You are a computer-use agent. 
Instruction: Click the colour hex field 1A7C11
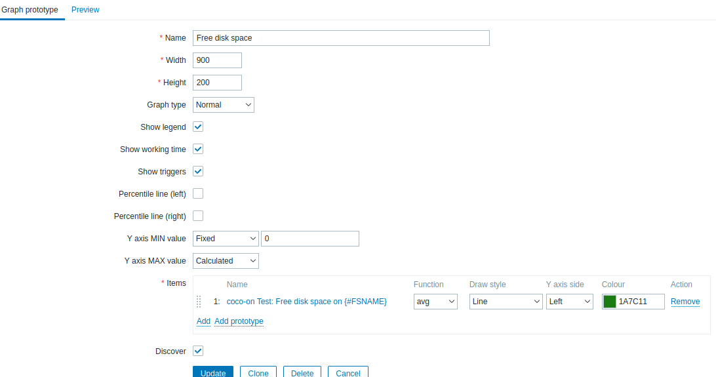pyautogui.click(x=640, y=302)
